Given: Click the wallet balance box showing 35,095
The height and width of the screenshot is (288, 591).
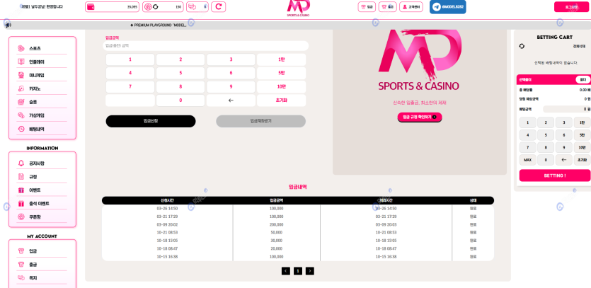Looking at the screenshot, I should [113, 7].
